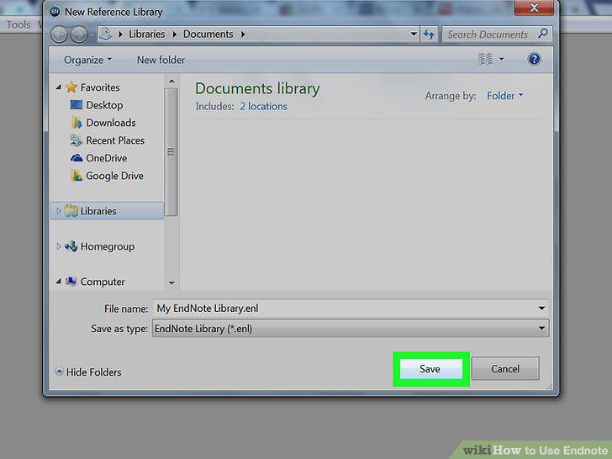Click the search magnifier icon
Screen dimensions: 612x459
[543, 34]
